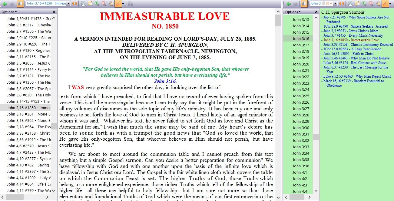
Task: Expand the paperclip dropdown arrow in right toolbar
Action: pyautogui.click(x=389, y=4)
